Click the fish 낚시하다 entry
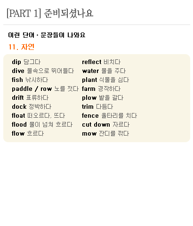Screen dimensions: 193x226 point(30,80)
